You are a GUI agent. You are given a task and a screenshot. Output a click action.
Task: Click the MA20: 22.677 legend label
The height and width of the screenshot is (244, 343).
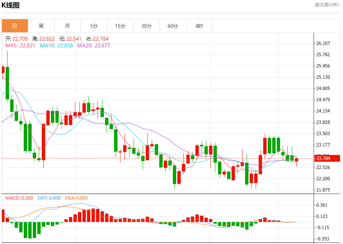point(94,45)
